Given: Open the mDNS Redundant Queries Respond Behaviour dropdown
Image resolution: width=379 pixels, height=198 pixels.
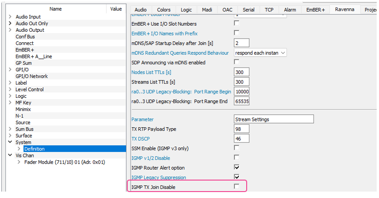Looking at the screenshot, I should 283,53.
